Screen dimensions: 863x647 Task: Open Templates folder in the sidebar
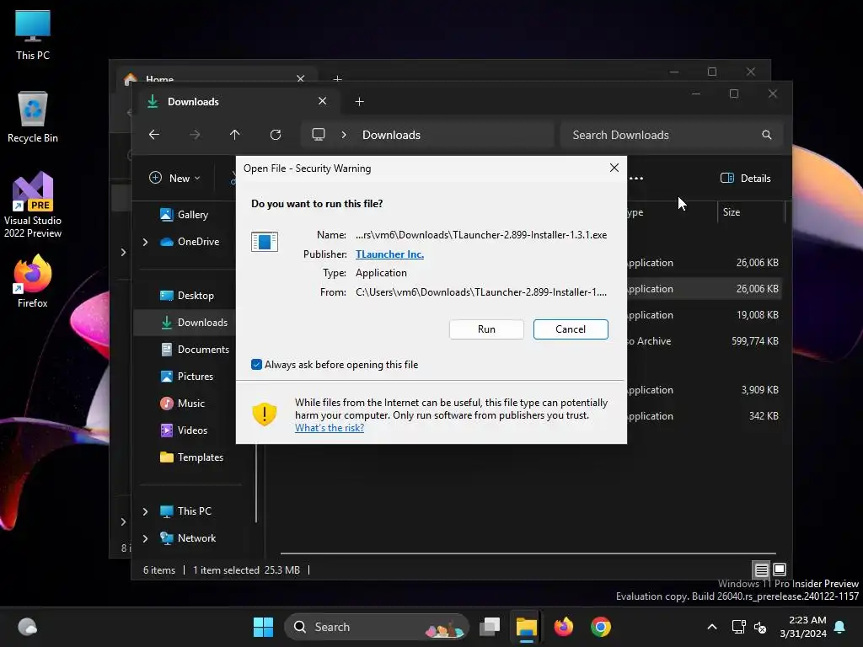191,457
